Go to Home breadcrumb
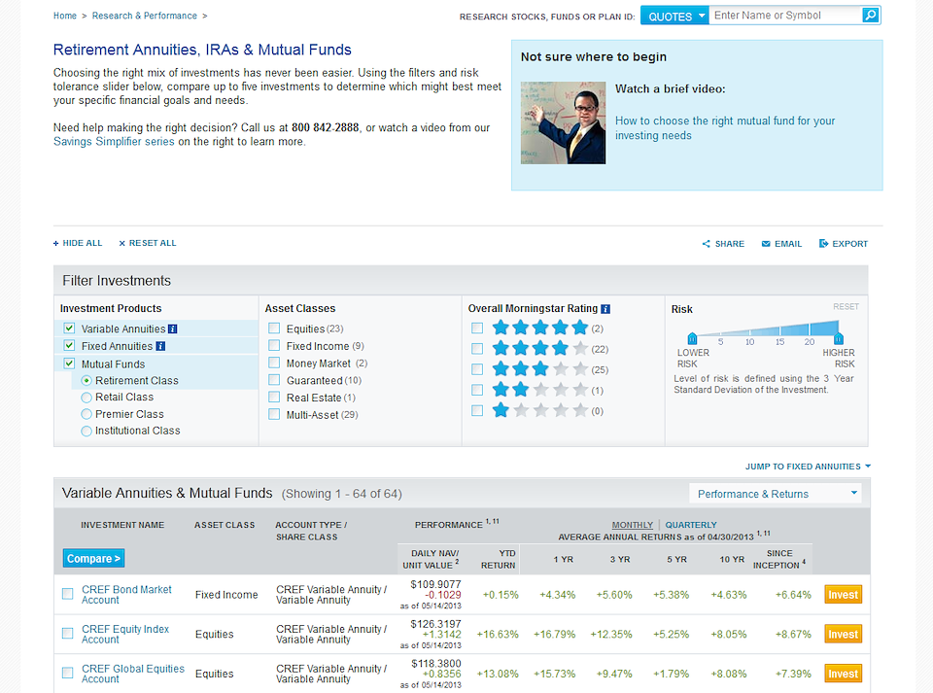The image size is (933, 693). (65, 16)
